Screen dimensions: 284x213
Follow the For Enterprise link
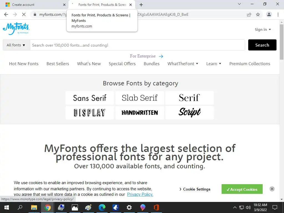pos(146,56)
